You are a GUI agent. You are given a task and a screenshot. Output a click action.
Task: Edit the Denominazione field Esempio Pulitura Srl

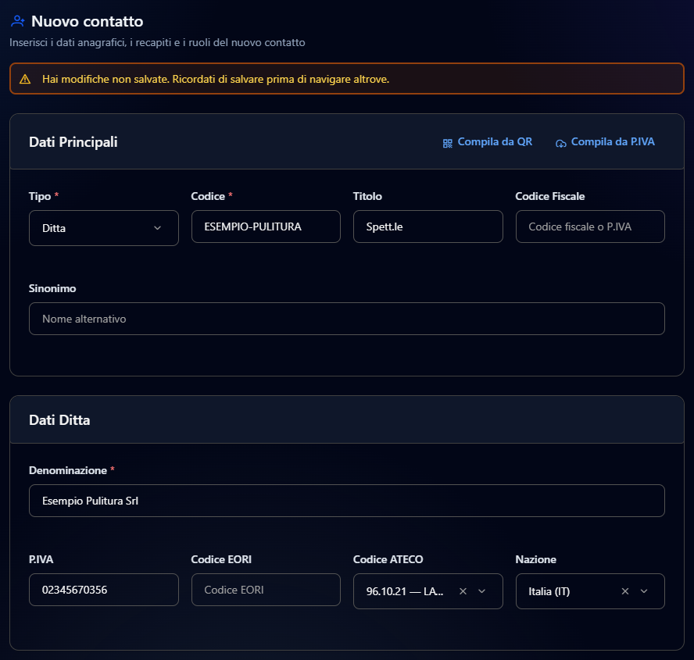[347, 501]
